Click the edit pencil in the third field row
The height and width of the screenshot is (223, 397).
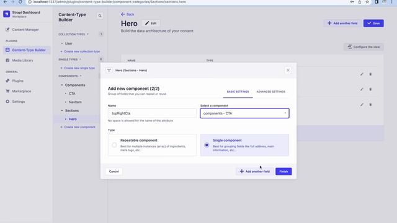(x=362, y=105)
